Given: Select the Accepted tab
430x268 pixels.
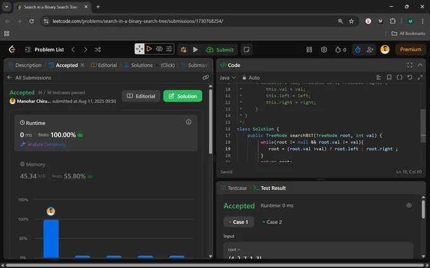Looking at the screenshot, I should (63, 65).
